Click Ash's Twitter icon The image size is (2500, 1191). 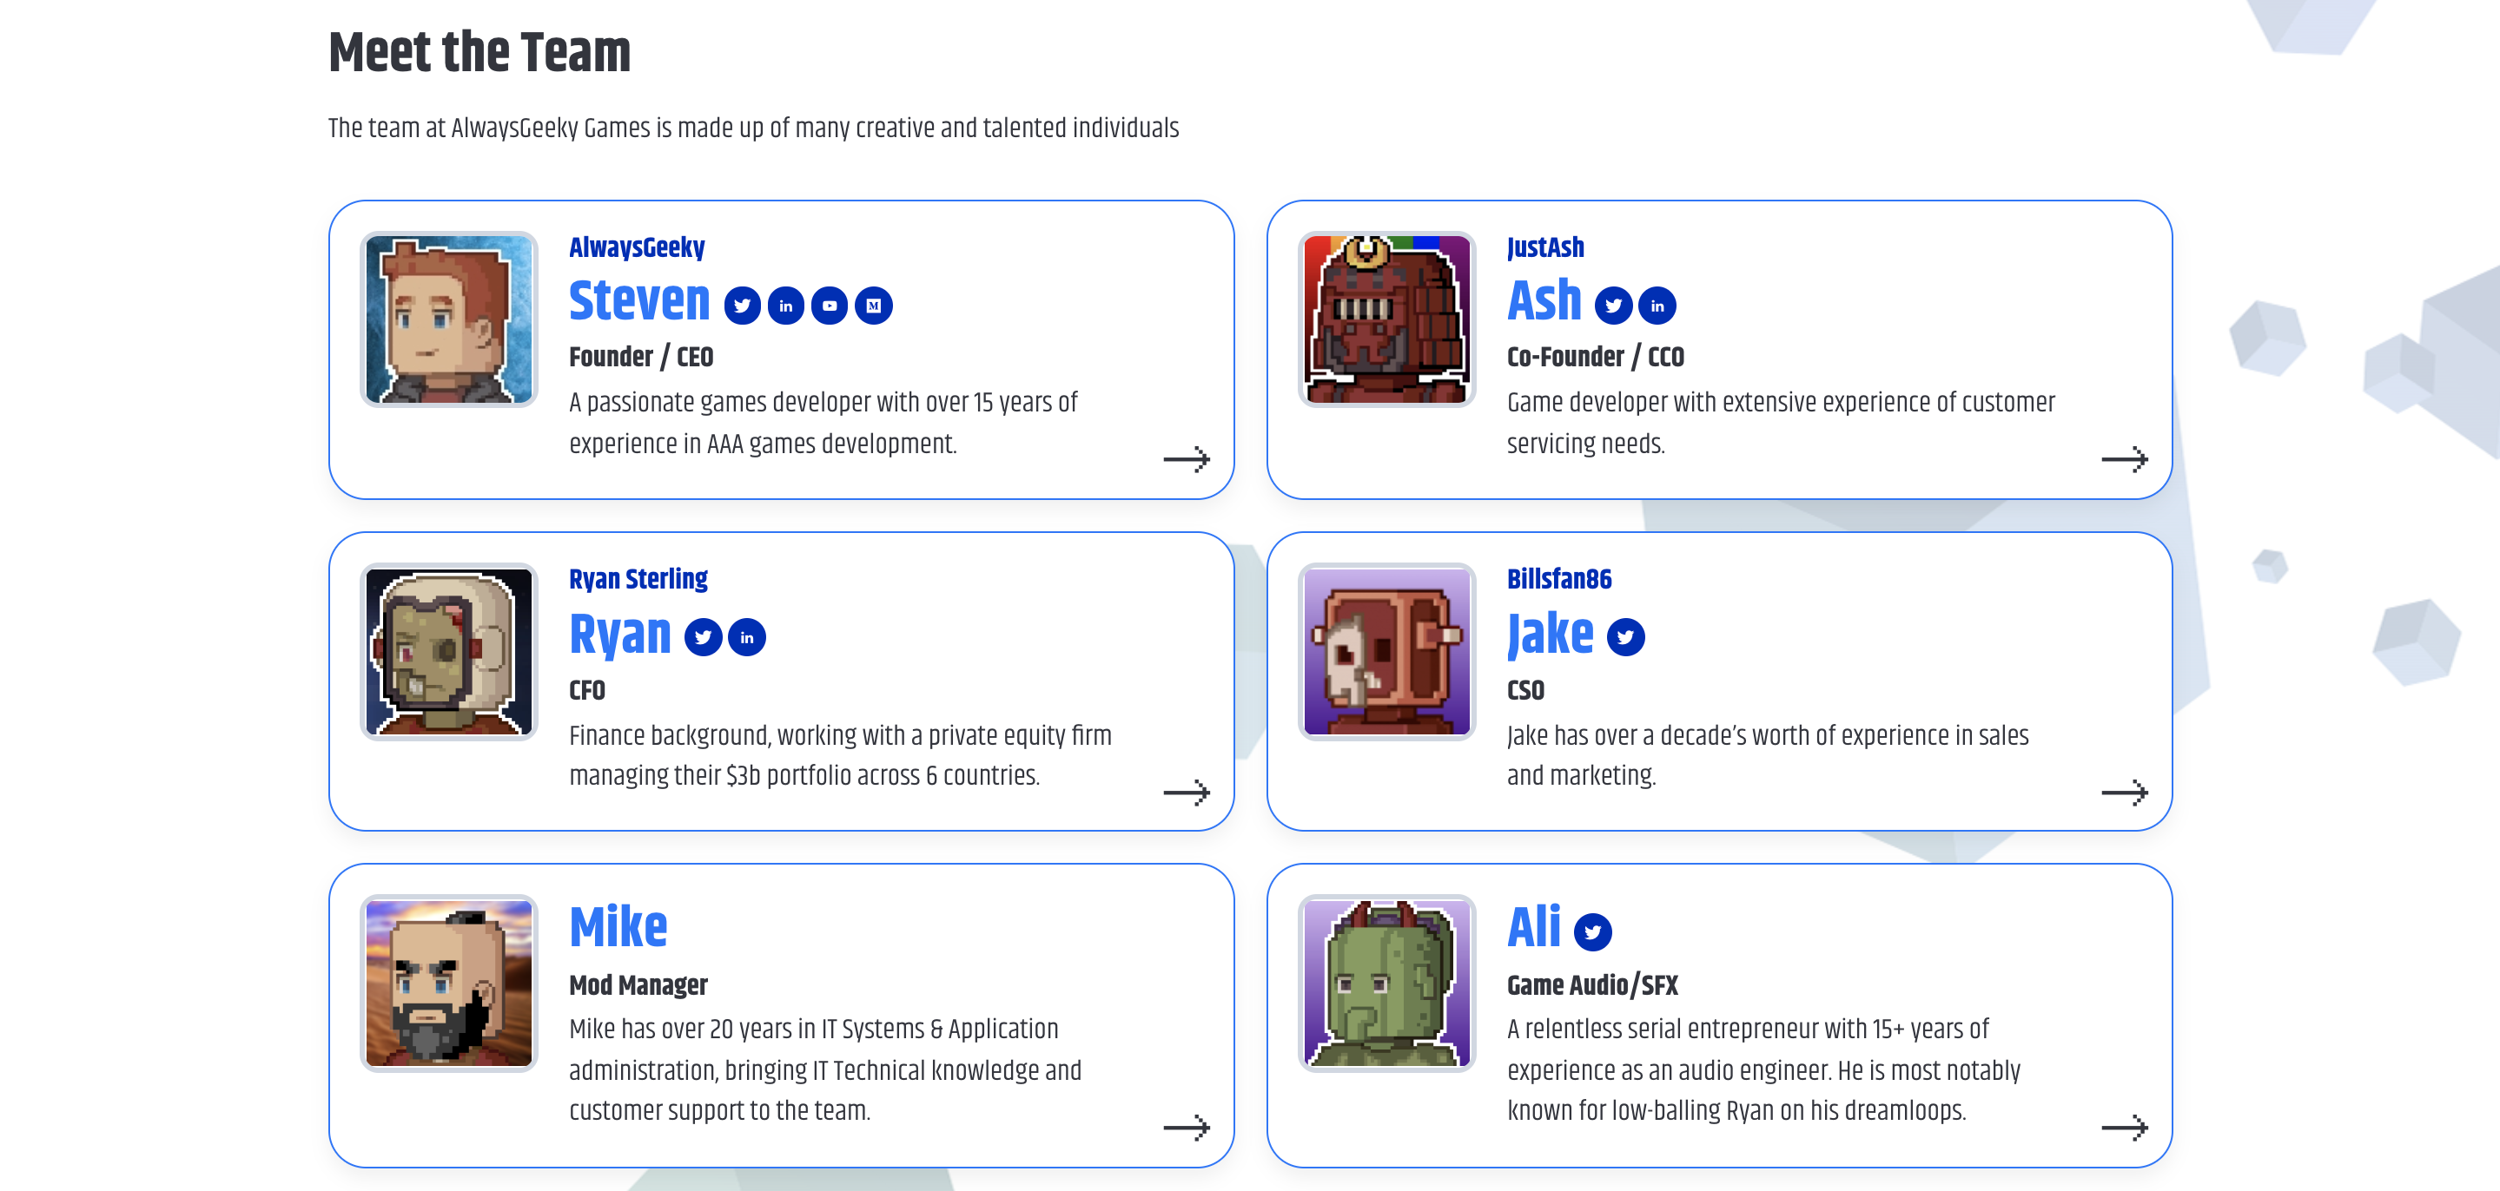[x=1613, y=306]
